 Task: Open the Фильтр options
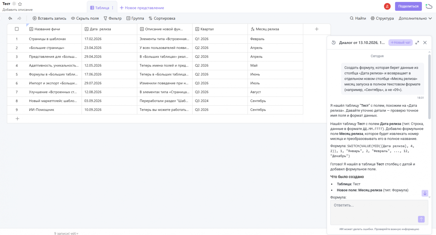coord(112,18)
